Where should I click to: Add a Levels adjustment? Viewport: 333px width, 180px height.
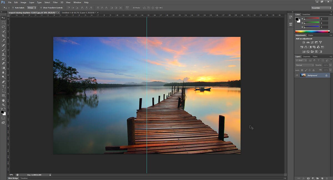coord(308,42)
